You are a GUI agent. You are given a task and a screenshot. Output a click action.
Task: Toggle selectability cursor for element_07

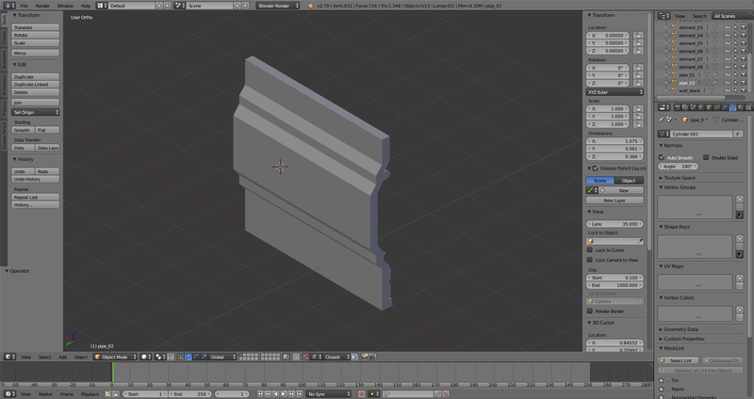(x=735, y=59)
